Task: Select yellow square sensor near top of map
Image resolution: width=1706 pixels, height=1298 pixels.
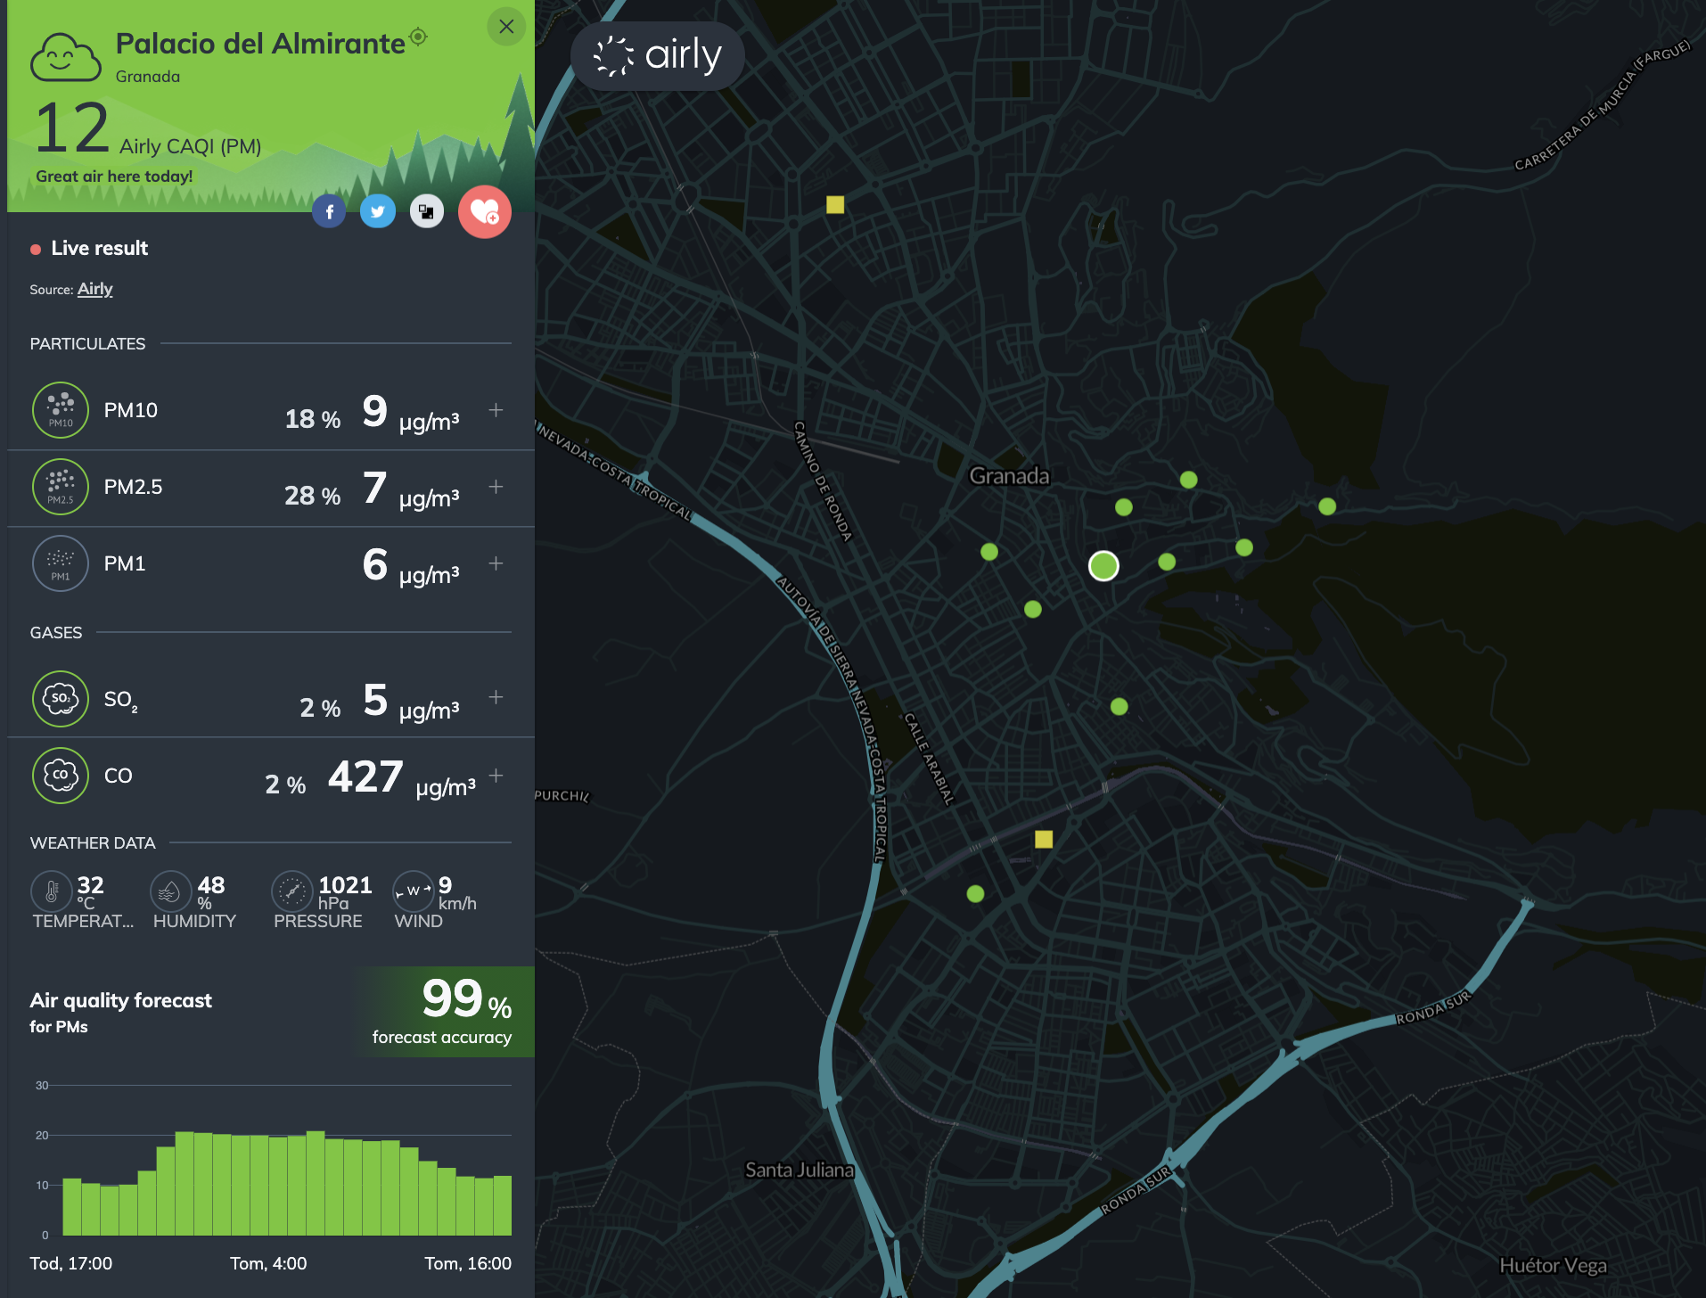Action: click(x=835, y=205)
